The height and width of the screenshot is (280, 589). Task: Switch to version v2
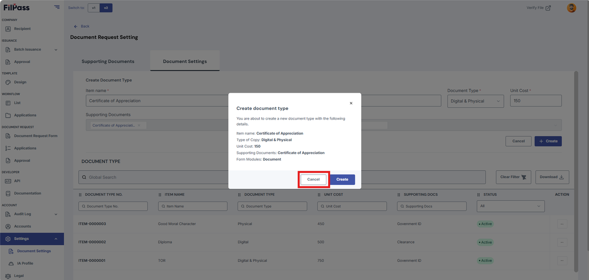pos(106,8)
